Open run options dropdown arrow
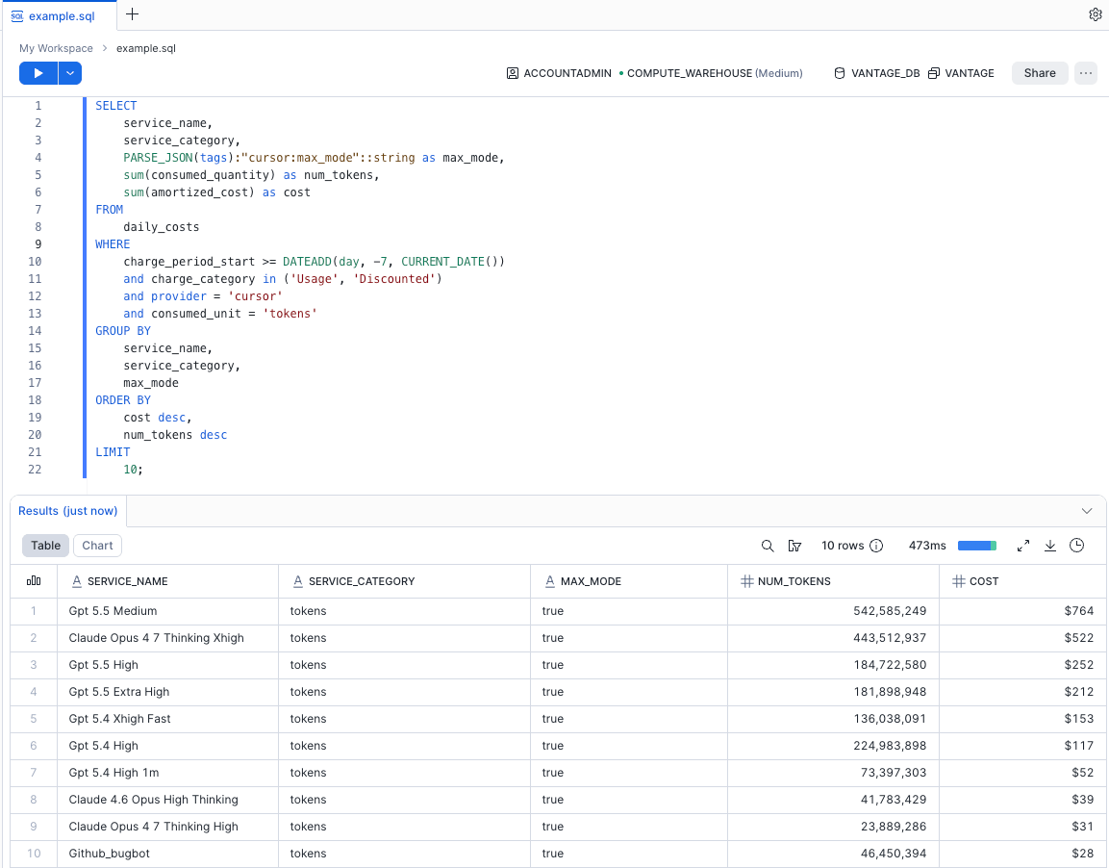This screenshot has height=868, width=1109. [x=70, y=73]
